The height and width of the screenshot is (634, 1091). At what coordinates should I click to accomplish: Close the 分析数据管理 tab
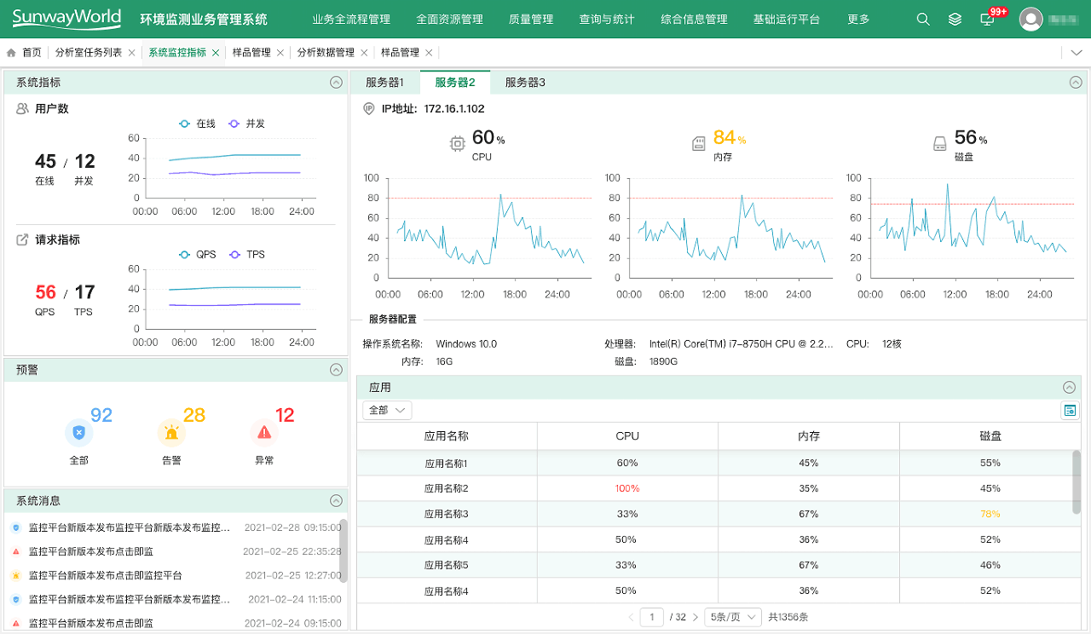(x=364, y=53)
